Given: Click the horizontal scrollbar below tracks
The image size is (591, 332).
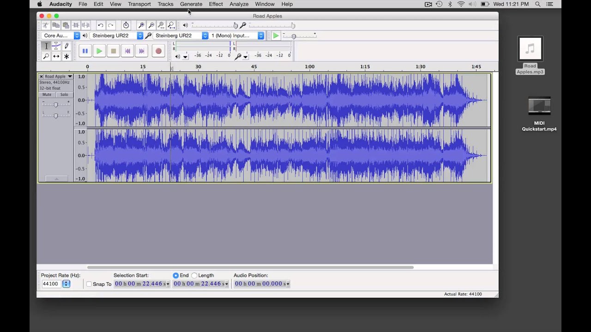Looking at the screenshot, I should point(250,267).
